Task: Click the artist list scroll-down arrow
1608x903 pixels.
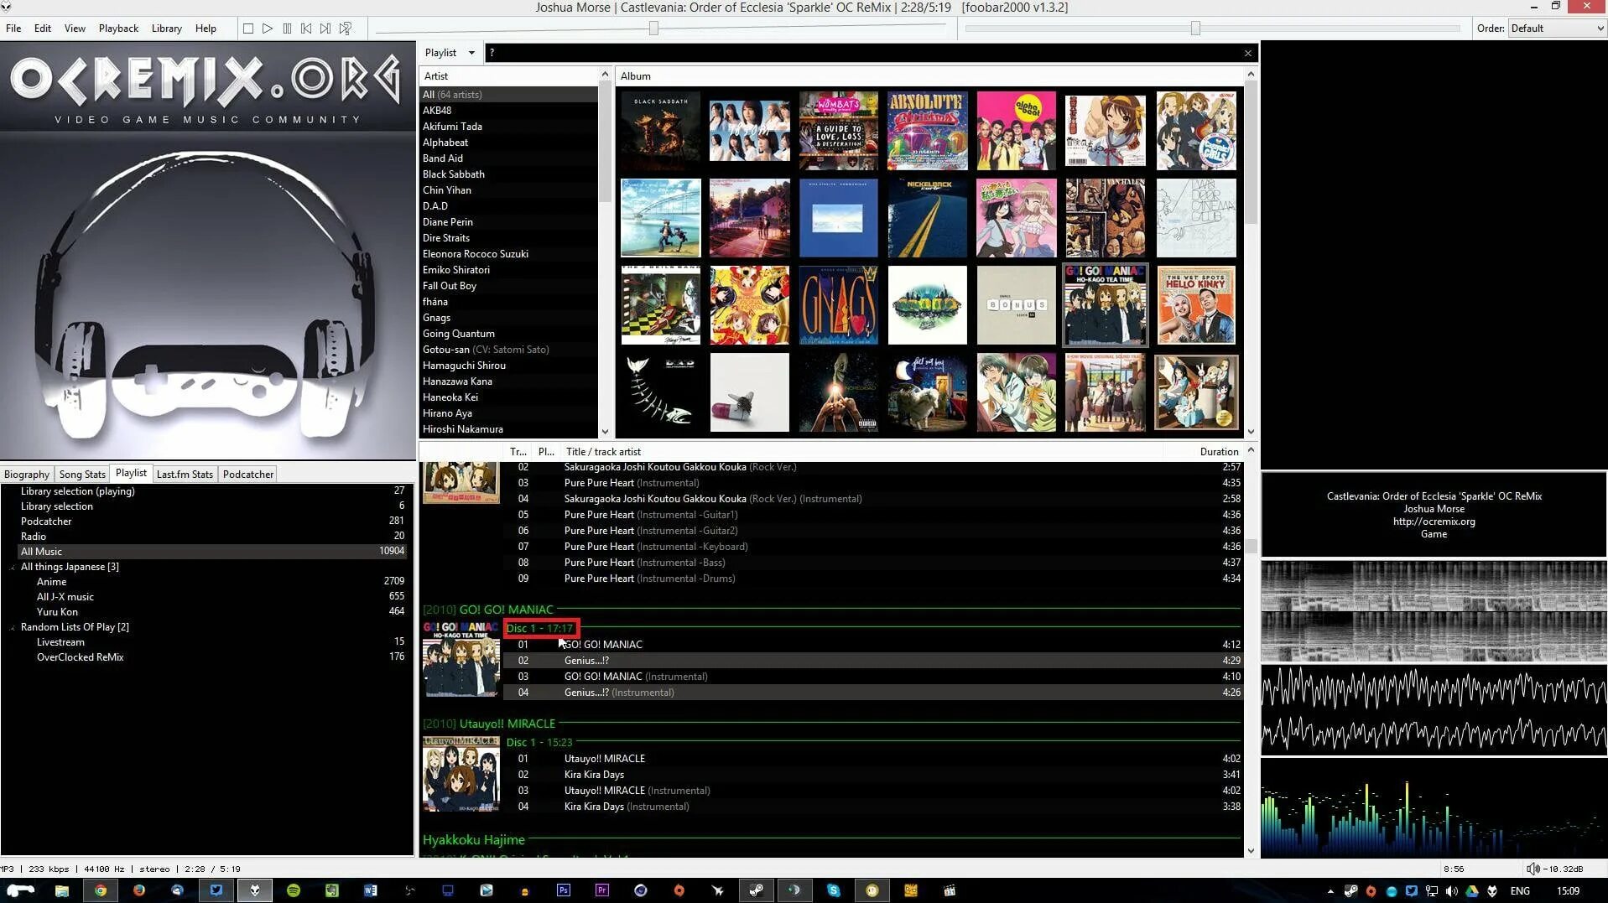Action: click(605, 432)
